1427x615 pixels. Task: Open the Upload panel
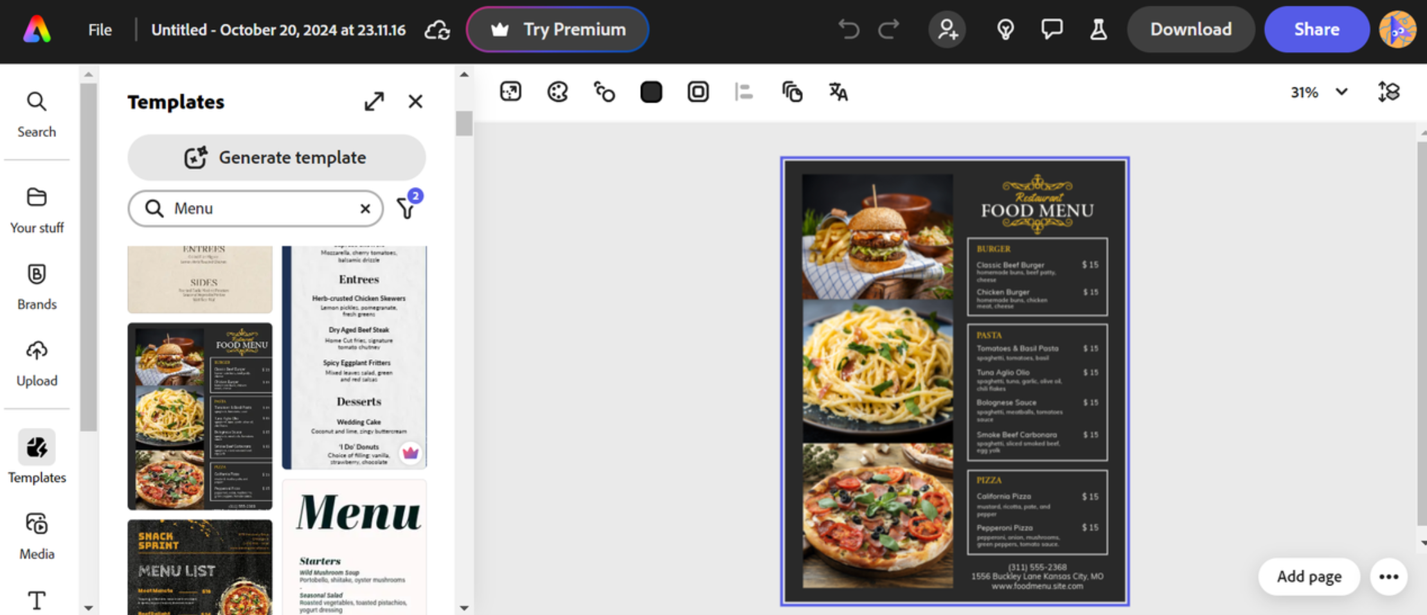pos(37,364)
